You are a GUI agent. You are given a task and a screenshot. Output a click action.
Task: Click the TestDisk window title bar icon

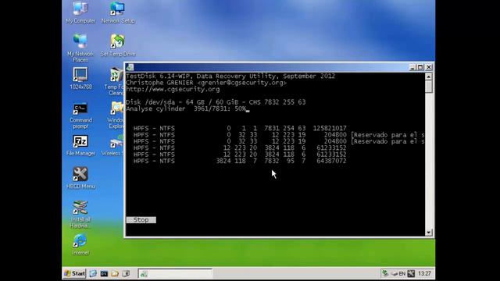(130, 67)
